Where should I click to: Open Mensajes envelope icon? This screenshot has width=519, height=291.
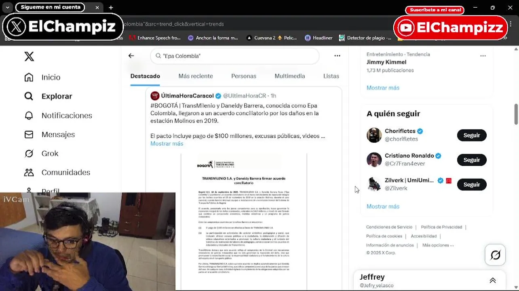[29, 135]
